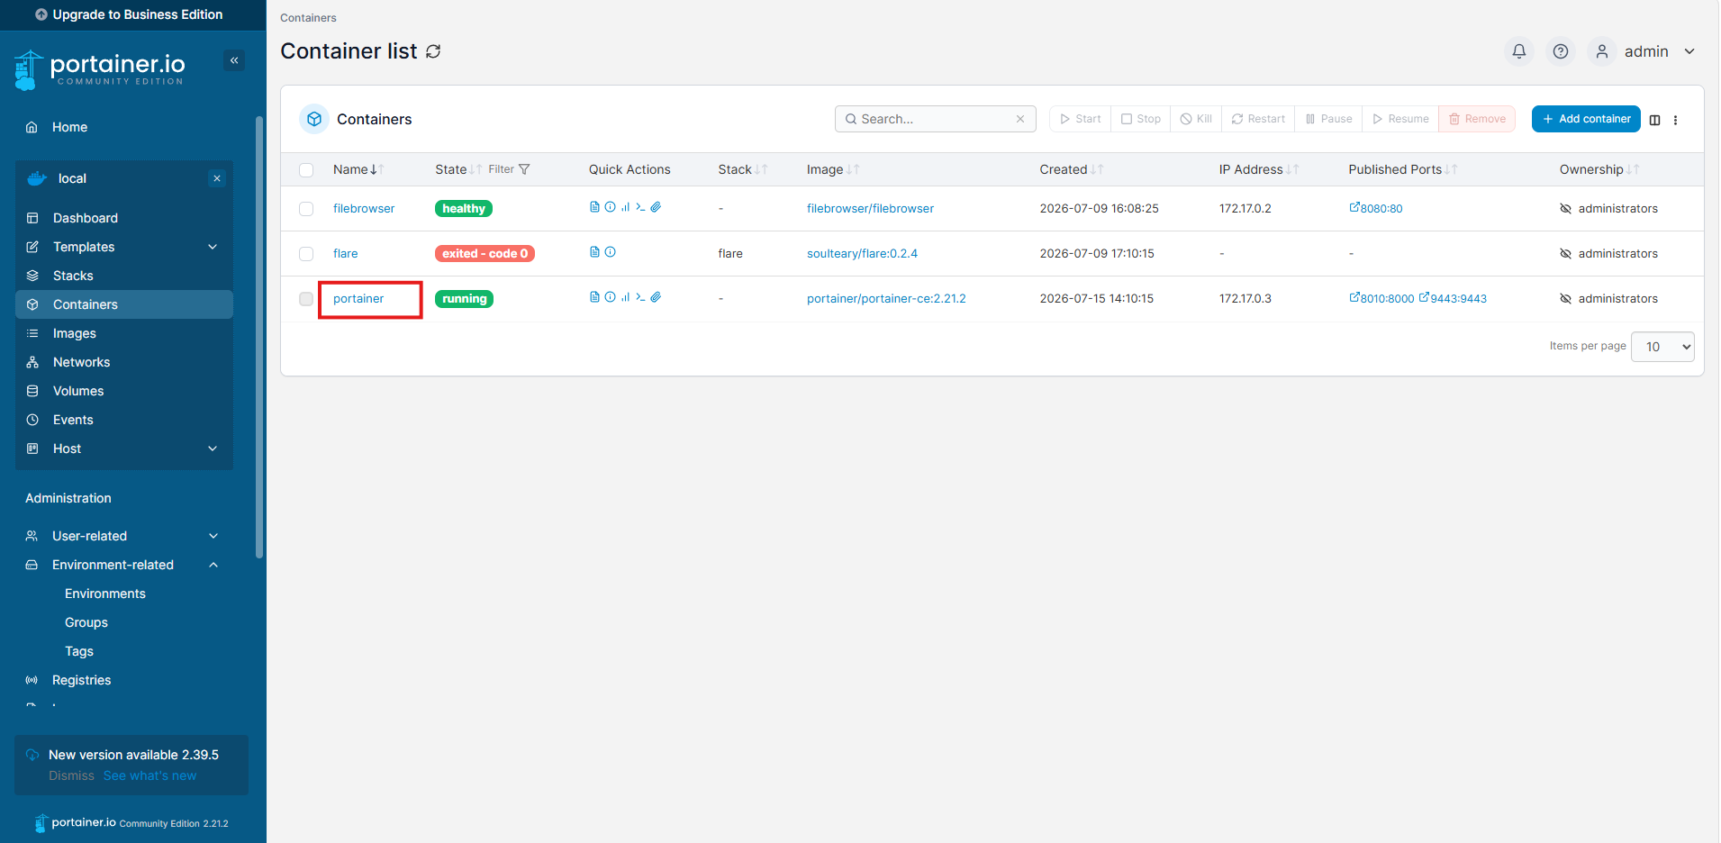Open stats for the filebrowser container
The width and height of the screenshot is (1721, 843).
pyautogui.click(x=625, y=207)
